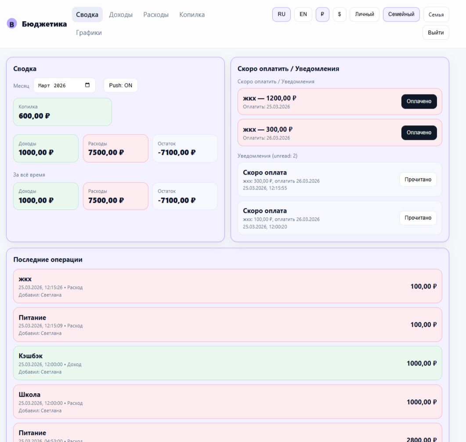Open the Копилка tab

(192, 15)
